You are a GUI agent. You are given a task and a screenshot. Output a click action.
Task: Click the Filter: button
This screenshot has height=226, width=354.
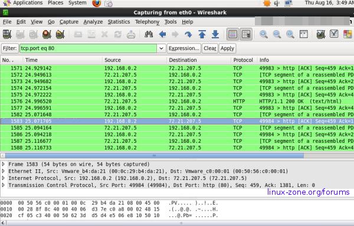tap(9, 48)
